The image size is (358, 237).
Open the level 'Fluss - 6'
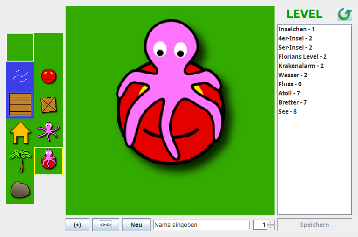click(315, 84)
